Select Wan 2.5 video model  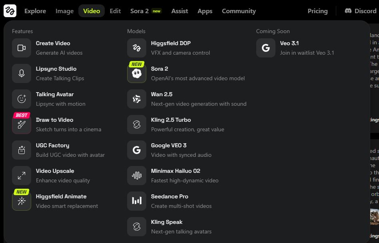click(162, 99)
